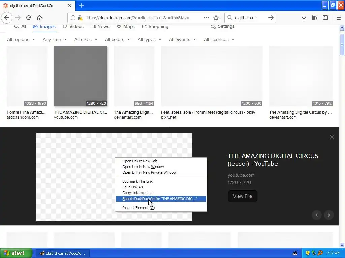Click the search bar go arrow
The height and width of the screenshot is (258, 345).
click(271, 18)
